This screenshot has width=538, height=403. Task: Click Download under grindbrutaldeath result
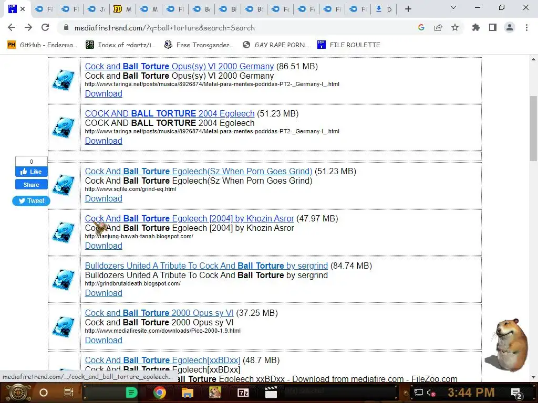[x=104, y=293]
